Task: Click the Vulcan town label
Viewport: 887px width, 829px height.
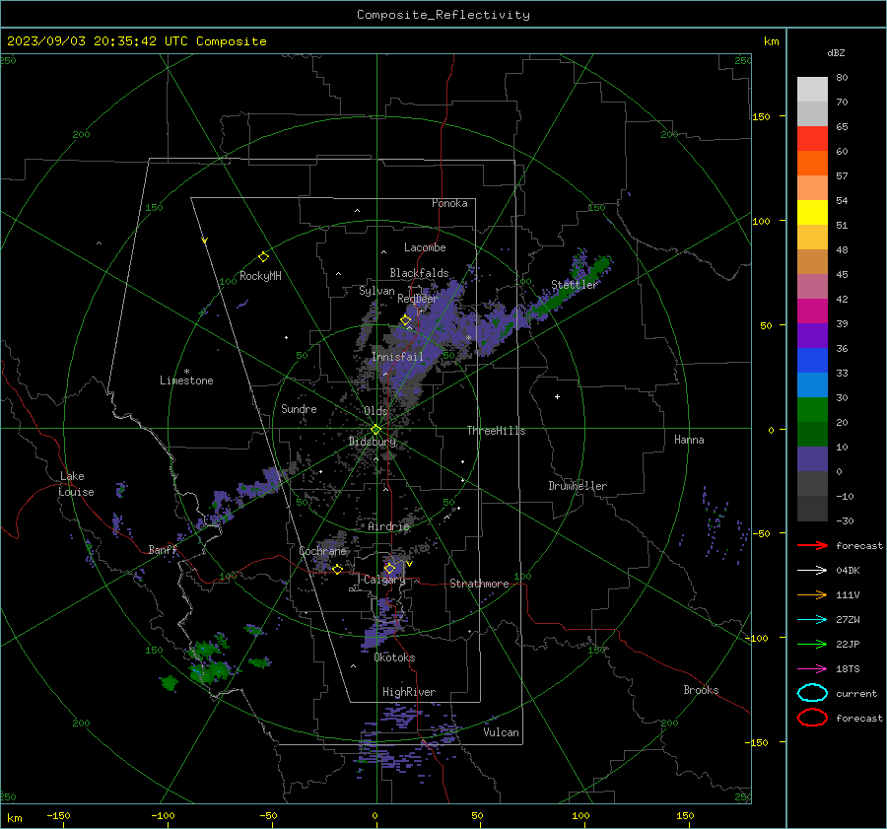Action: (x=501, y=732)
